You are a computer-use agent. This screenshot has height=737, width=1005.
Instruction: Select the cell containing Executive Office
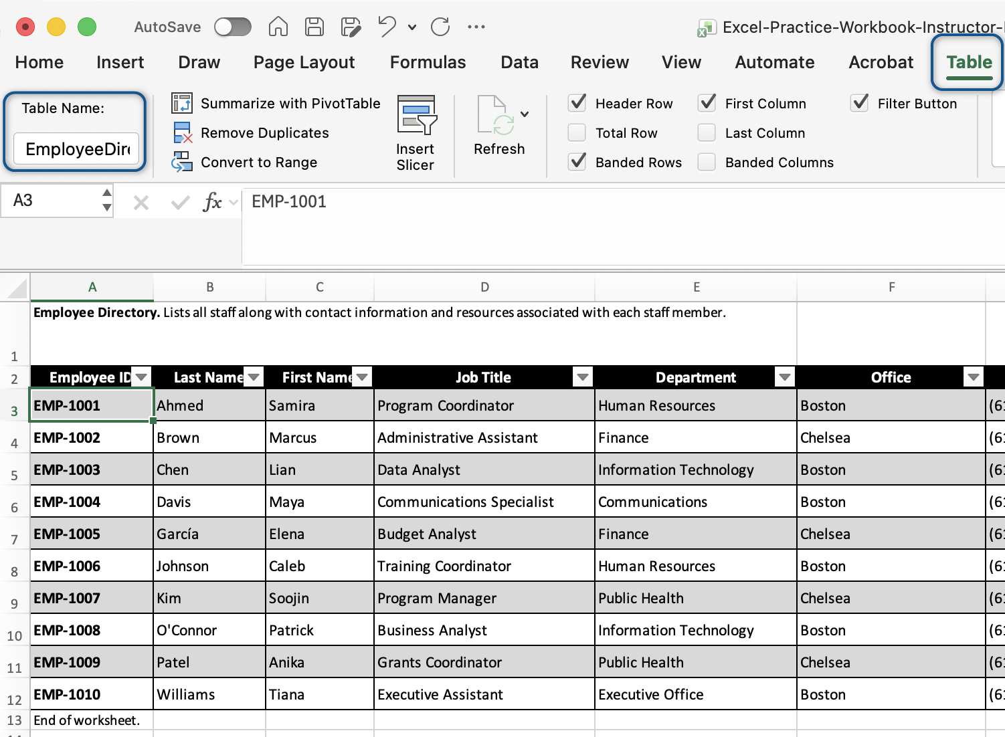(696, 694)
